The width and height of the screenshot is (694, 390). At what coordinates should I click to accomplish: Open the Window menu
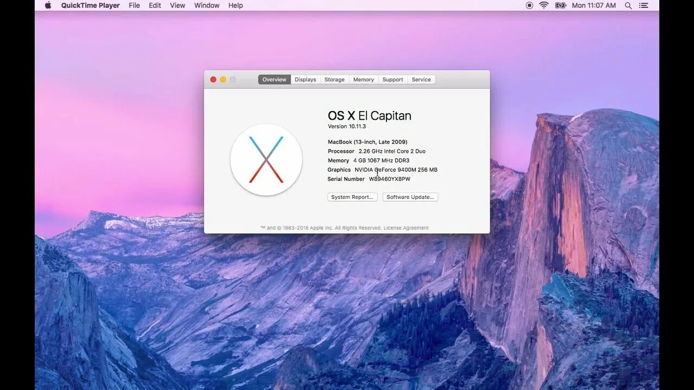coord(207,5)
